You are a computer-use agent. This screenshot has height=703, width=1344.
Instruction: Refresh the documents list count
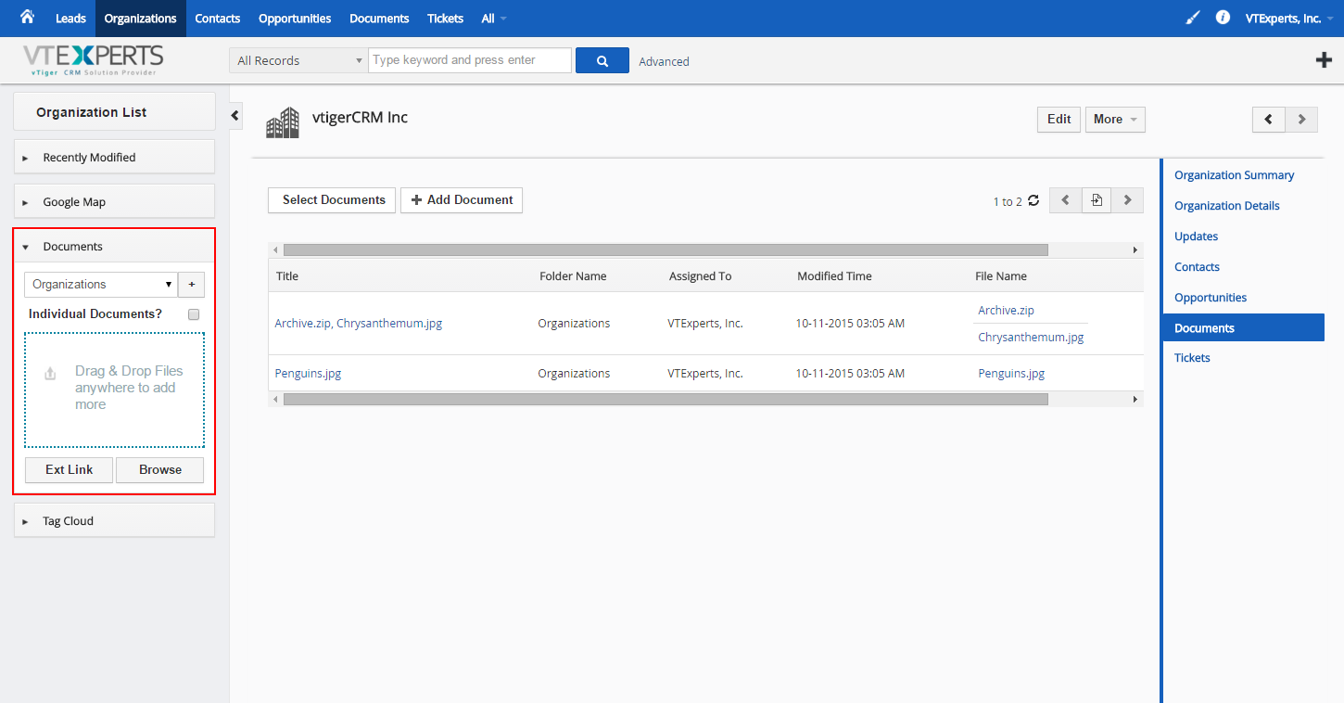[x=1033, y=200]
